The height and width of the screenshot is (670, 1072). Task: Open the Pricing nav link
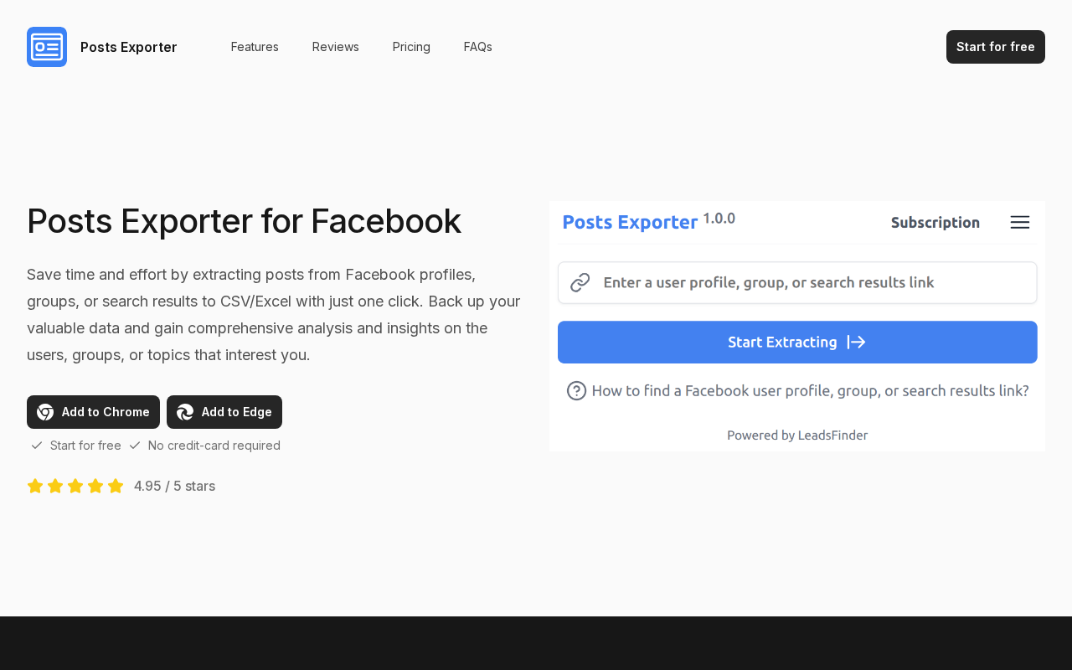[x=411, y=47]
